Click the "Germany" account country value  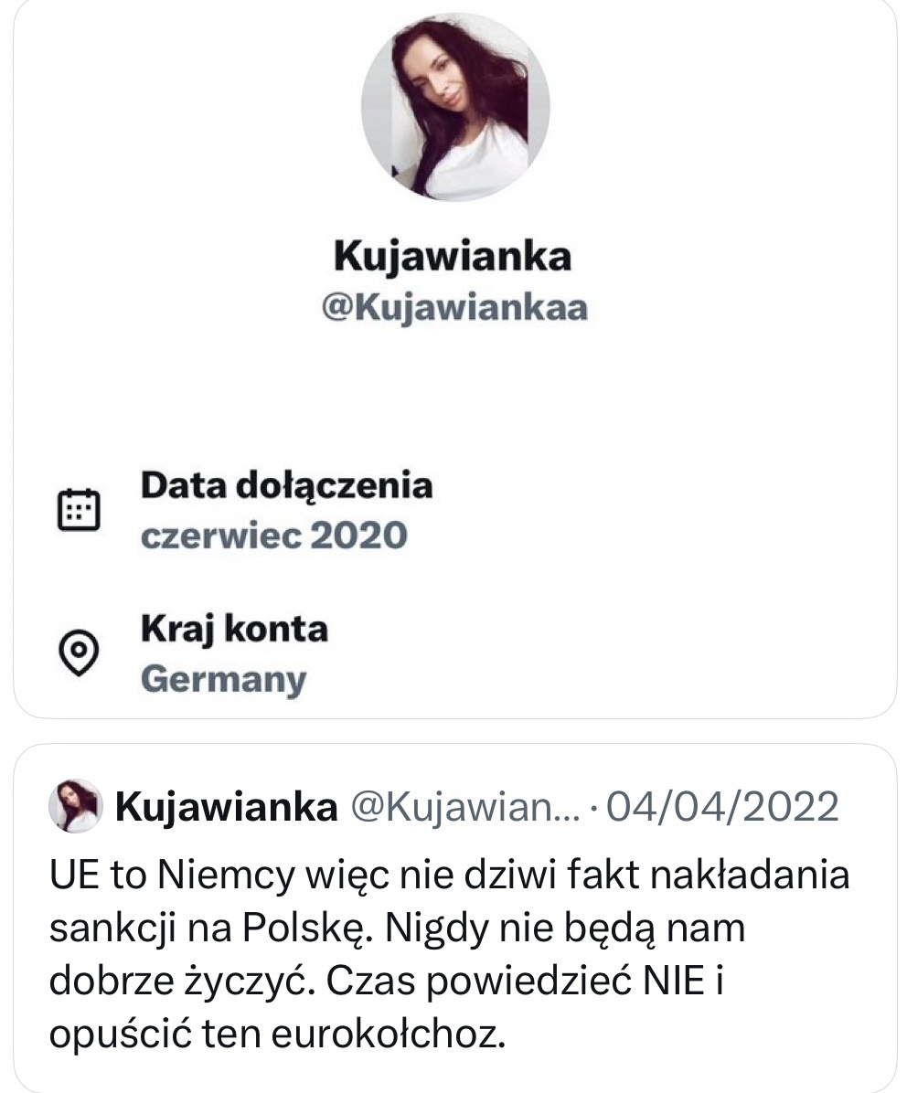[x=224, y=679]
